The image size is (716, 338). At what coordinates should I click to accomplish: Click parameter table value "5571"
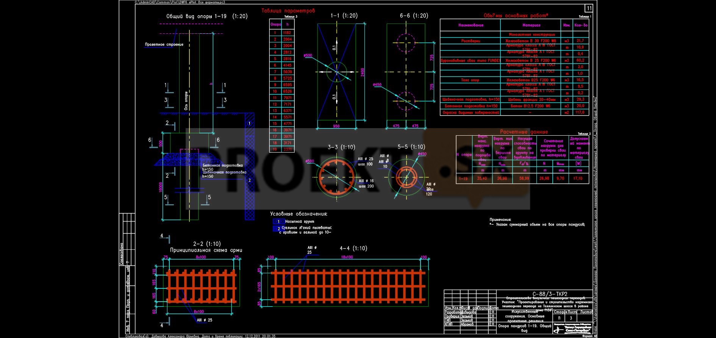[x=288, y=117]
